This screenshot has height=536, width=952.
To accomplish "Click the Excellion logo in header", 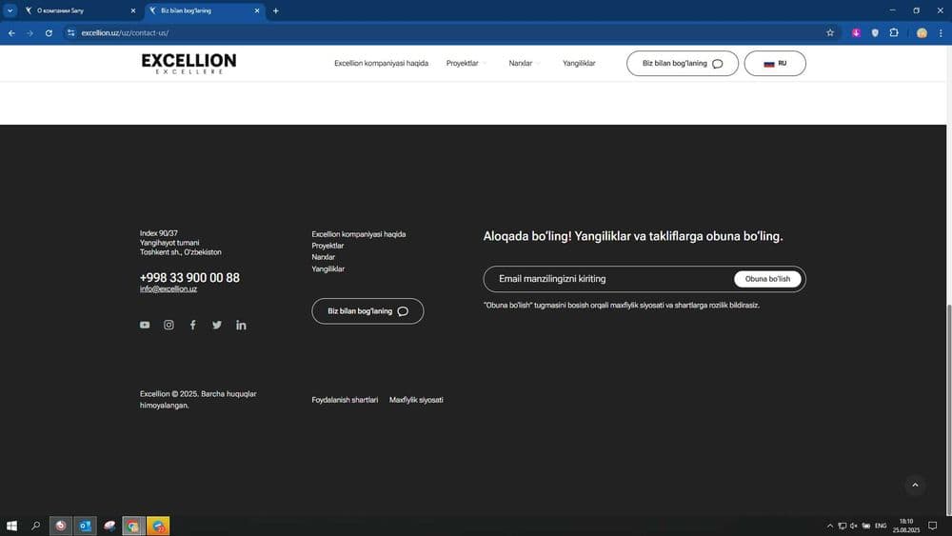I will [188, 63].
